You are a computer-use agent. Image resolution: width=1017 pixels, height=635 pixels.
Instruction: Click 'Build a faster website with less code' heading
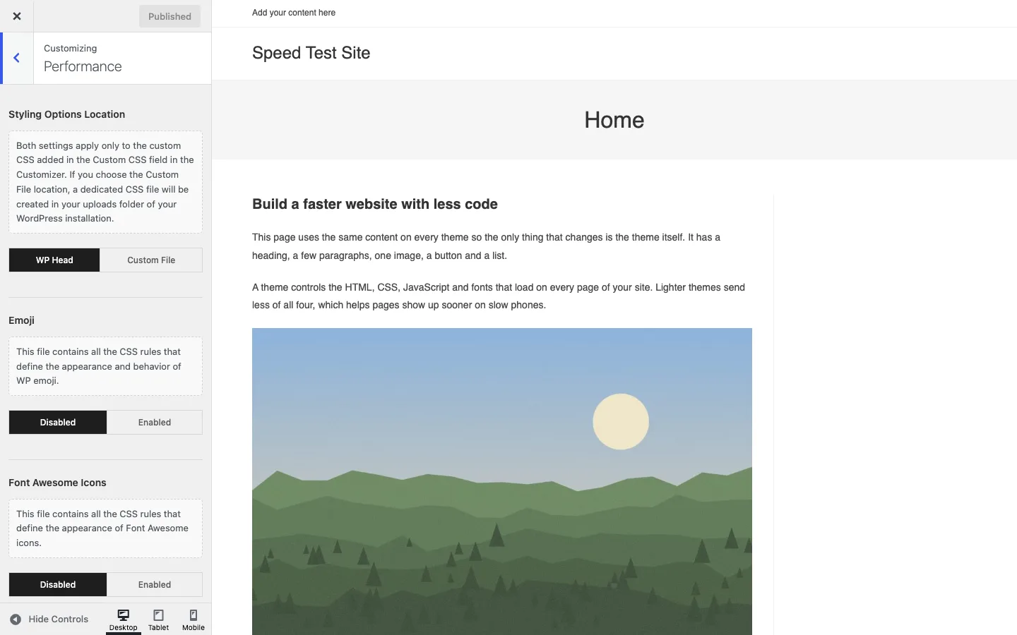click(x=375, y=204)
